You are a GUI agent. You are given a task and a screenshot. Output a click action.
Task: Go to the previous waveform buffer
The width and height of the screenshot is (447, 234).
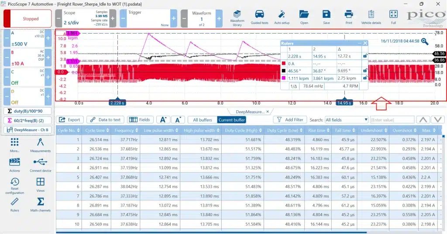click(184, 18)
